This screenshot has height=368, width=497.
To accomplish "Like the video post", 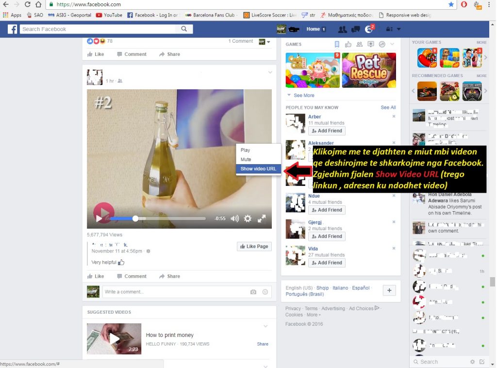I will coord(96,276).
